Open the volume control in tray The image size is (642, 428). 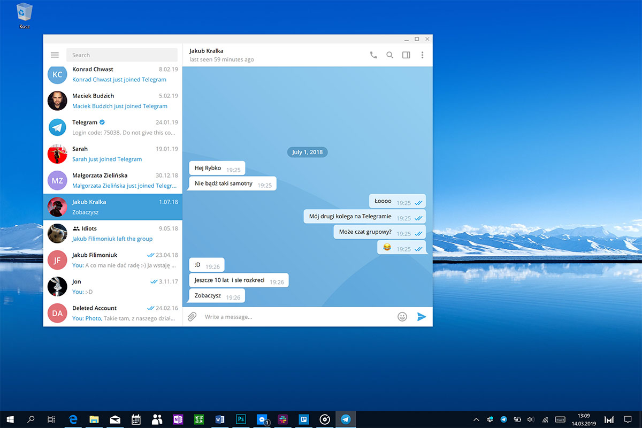pyautogui.click(x=531, y=420)
